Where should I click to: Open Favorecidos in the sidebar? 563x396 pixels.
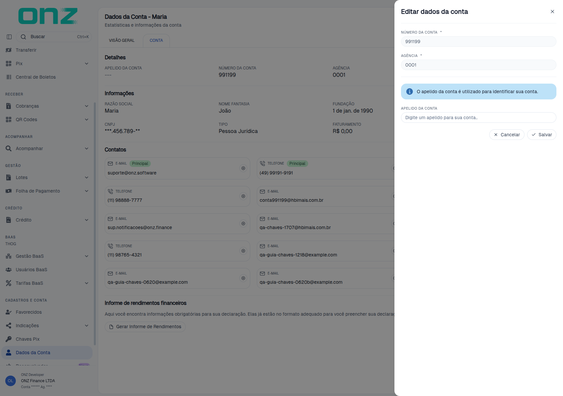29,312
